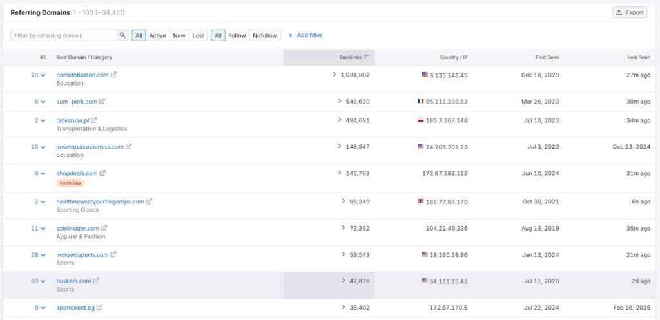This screenshot has height=320, width=660.
Task: Click the Sporting Goods category text
Action: click(x=77, y=210)
